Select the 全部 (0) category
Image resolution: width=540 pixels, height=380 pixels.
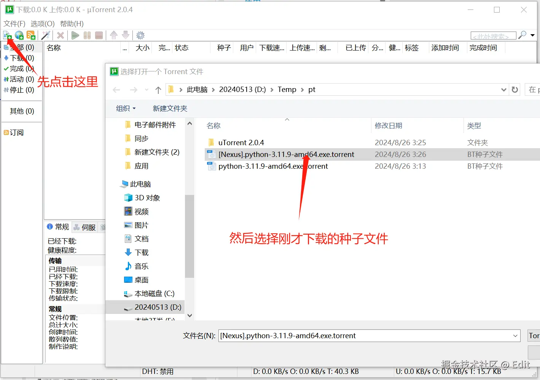pyautogui.click(x=22, y=47)
